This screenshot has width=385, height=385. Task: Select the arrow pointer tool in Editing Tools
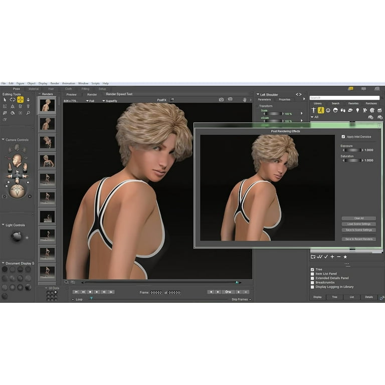(5, 99)
